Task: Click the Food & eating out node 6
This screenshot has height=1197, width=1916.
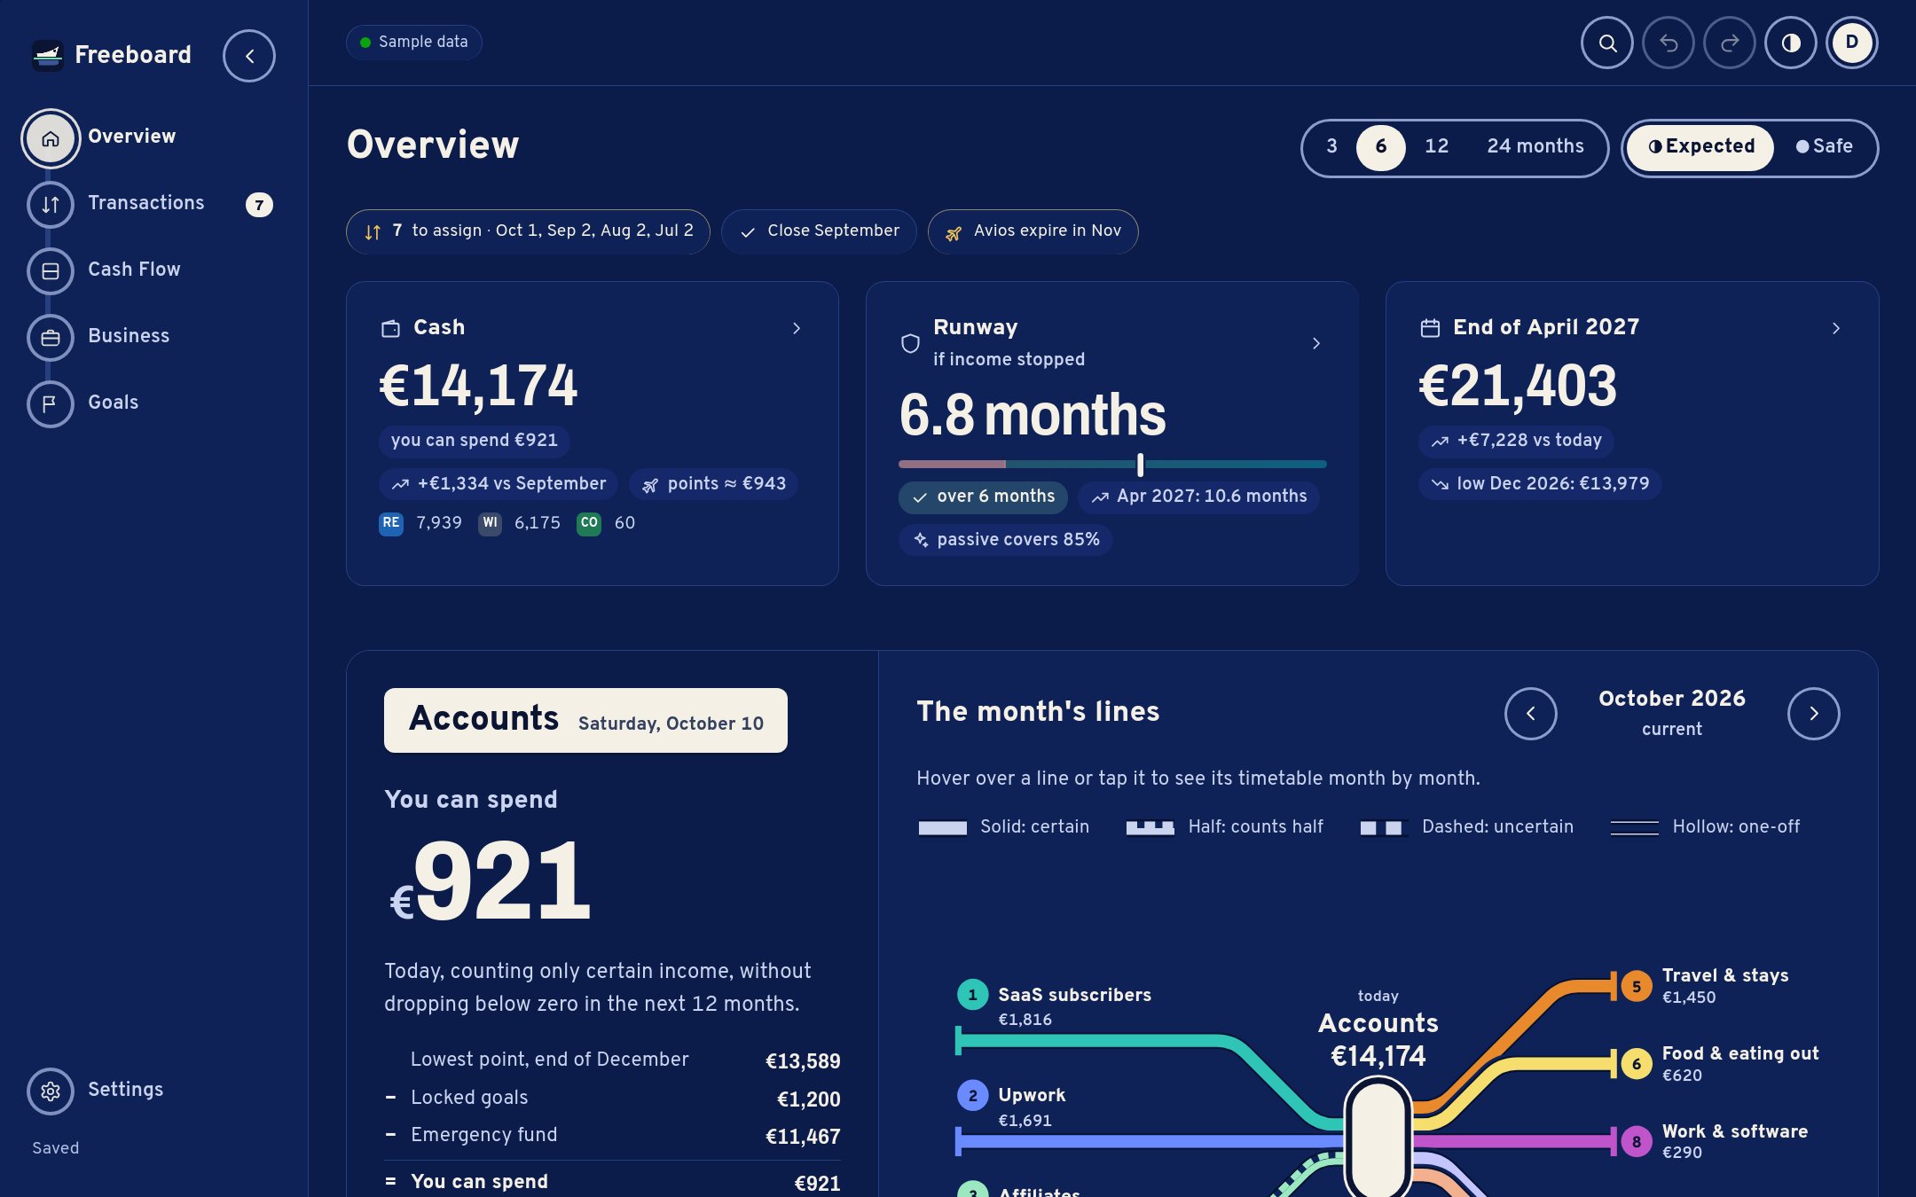Action: (x=1637, y=1064)
